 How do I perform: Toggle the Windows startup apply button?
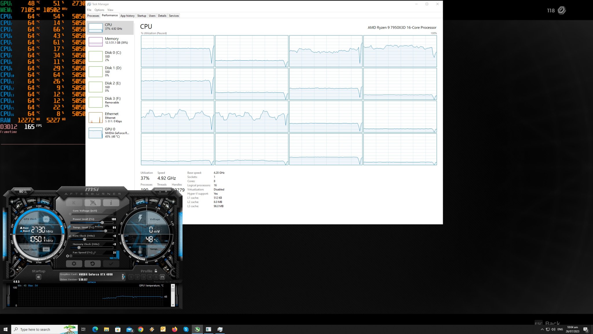(x=39, y=277)
